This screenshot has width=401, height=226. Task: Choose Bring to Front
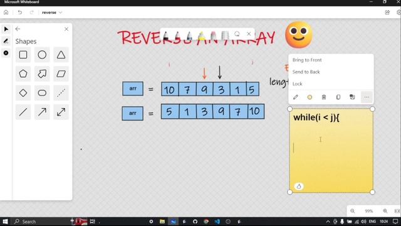coord(307,60)
